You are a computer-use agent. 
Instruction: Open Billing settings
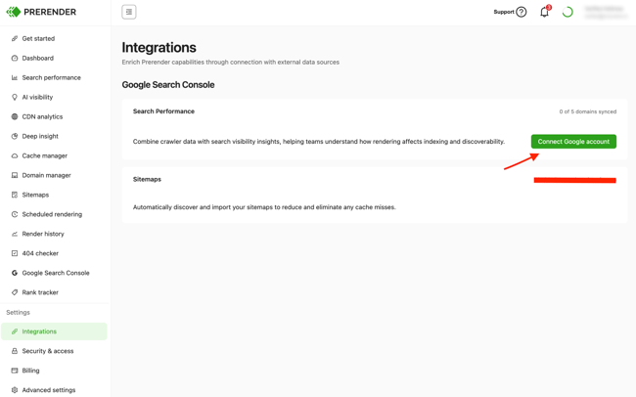pyautogui.click(x=31, y=371)
